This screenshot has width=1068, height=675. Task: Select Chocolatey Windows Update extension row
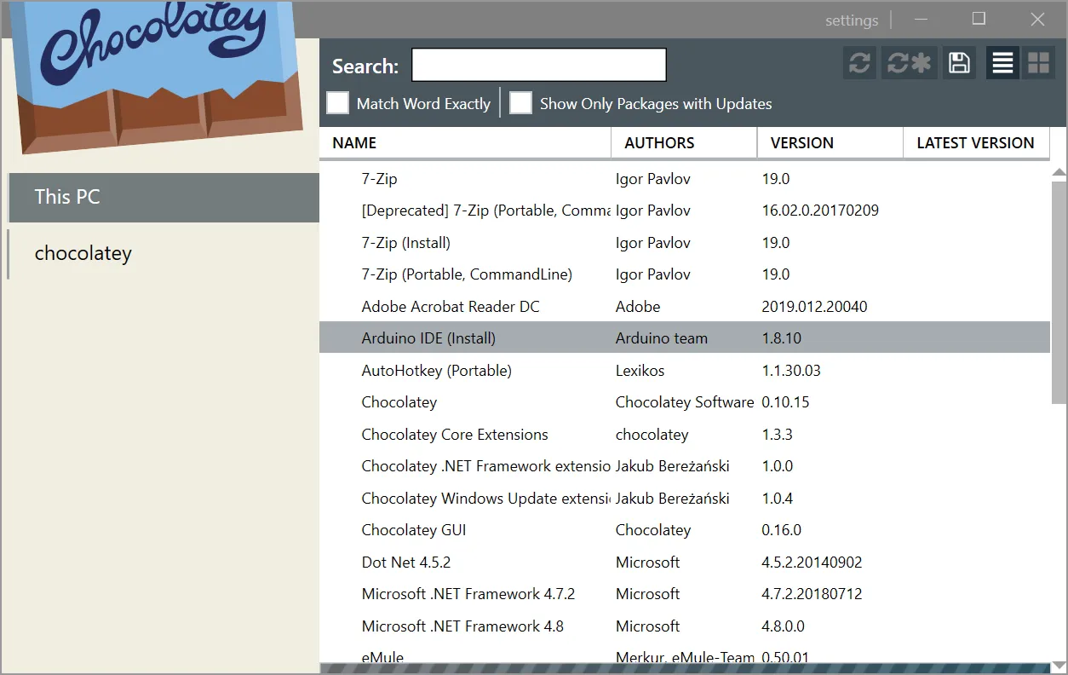(685, 499)
